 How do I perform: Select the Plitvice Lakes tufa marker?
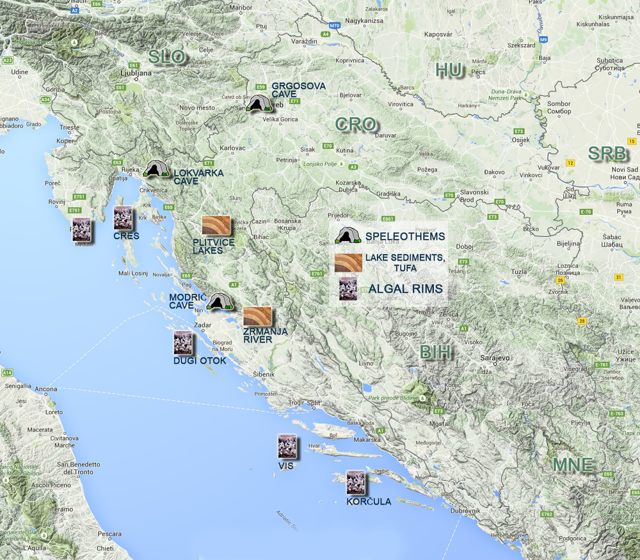(216, 226)
